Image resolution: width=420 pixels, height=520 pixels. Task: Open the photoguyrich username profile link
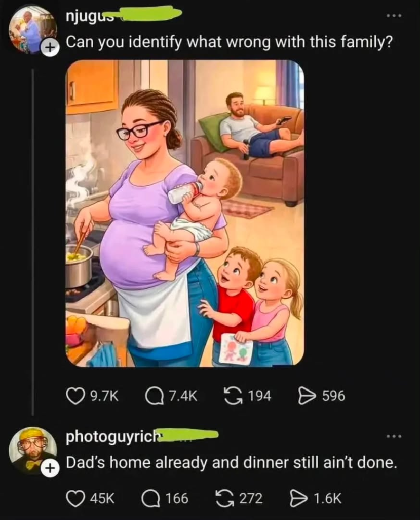[113, 437]
